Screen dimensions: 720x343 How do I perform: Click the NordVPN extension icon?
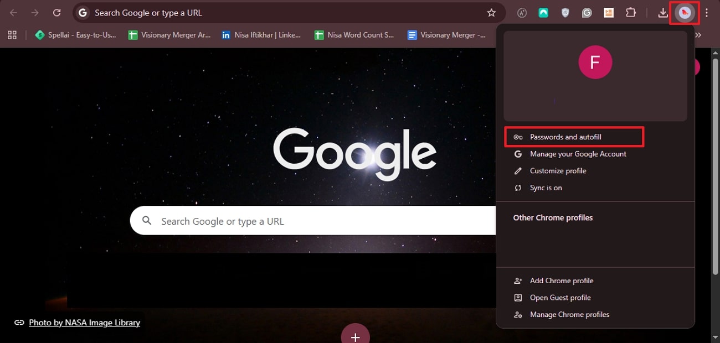click(x=543, y=12)
